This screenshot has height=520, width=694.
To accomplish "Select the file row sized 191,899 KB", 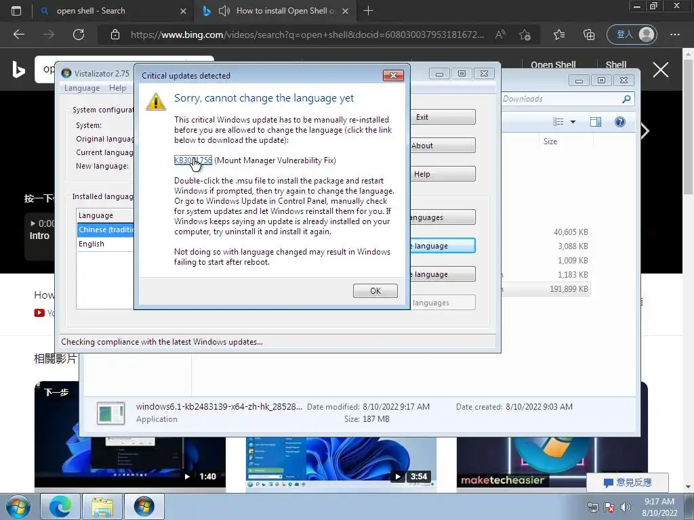I will tap(546, 288).
